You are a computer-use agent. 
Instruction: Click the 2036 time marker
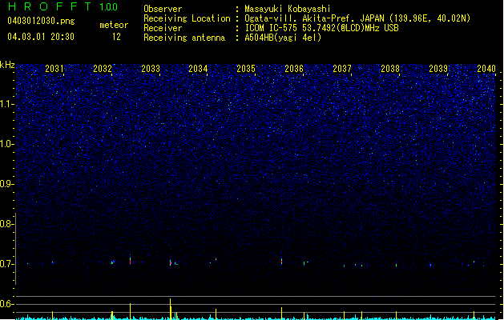[294, 68]
